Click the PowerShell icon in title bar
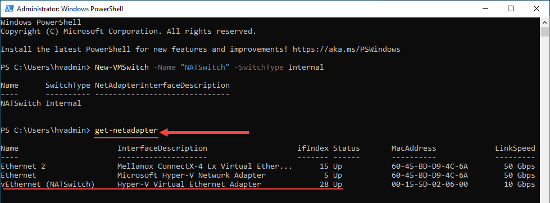550x203 pixels. tap(9, 8)
